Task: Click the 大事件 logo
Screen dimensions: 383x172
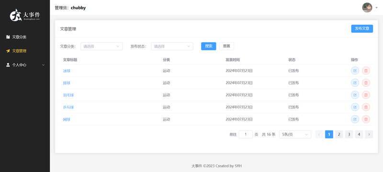Action: pos(25,15)
